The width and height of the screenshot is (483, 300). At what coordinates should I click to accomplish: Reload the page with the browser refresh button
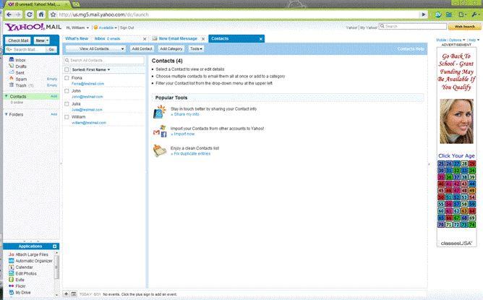click(28, 14)
